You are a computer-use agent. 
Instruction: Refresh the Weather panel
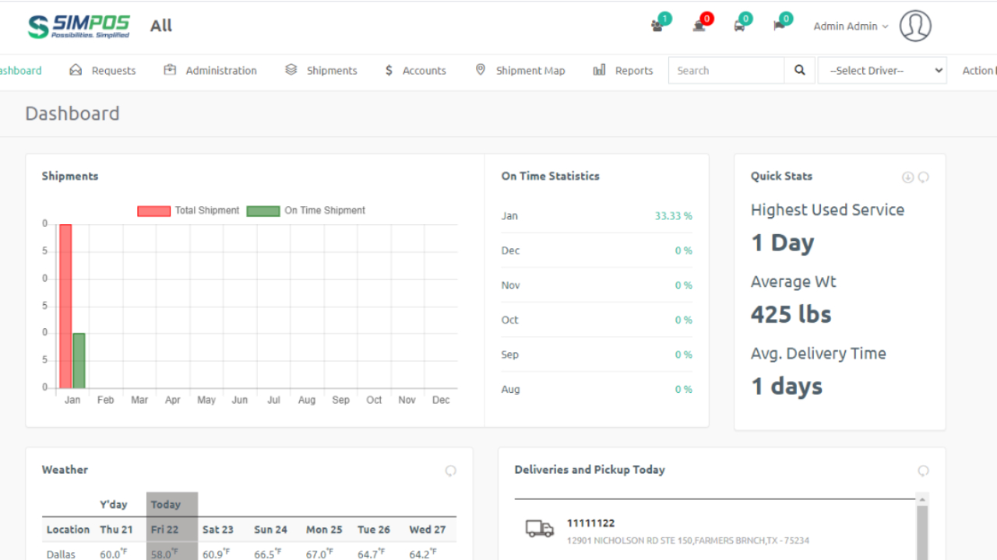click(x=451, y=471)
